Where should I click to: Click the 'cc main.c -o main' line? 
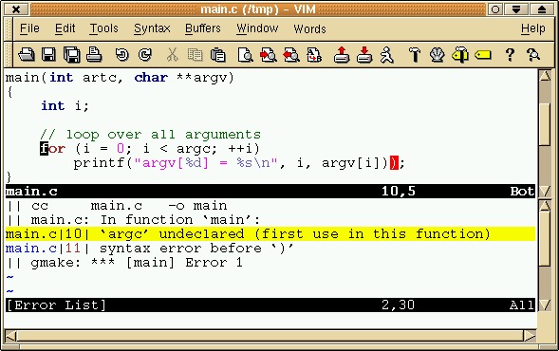point(118,206)
